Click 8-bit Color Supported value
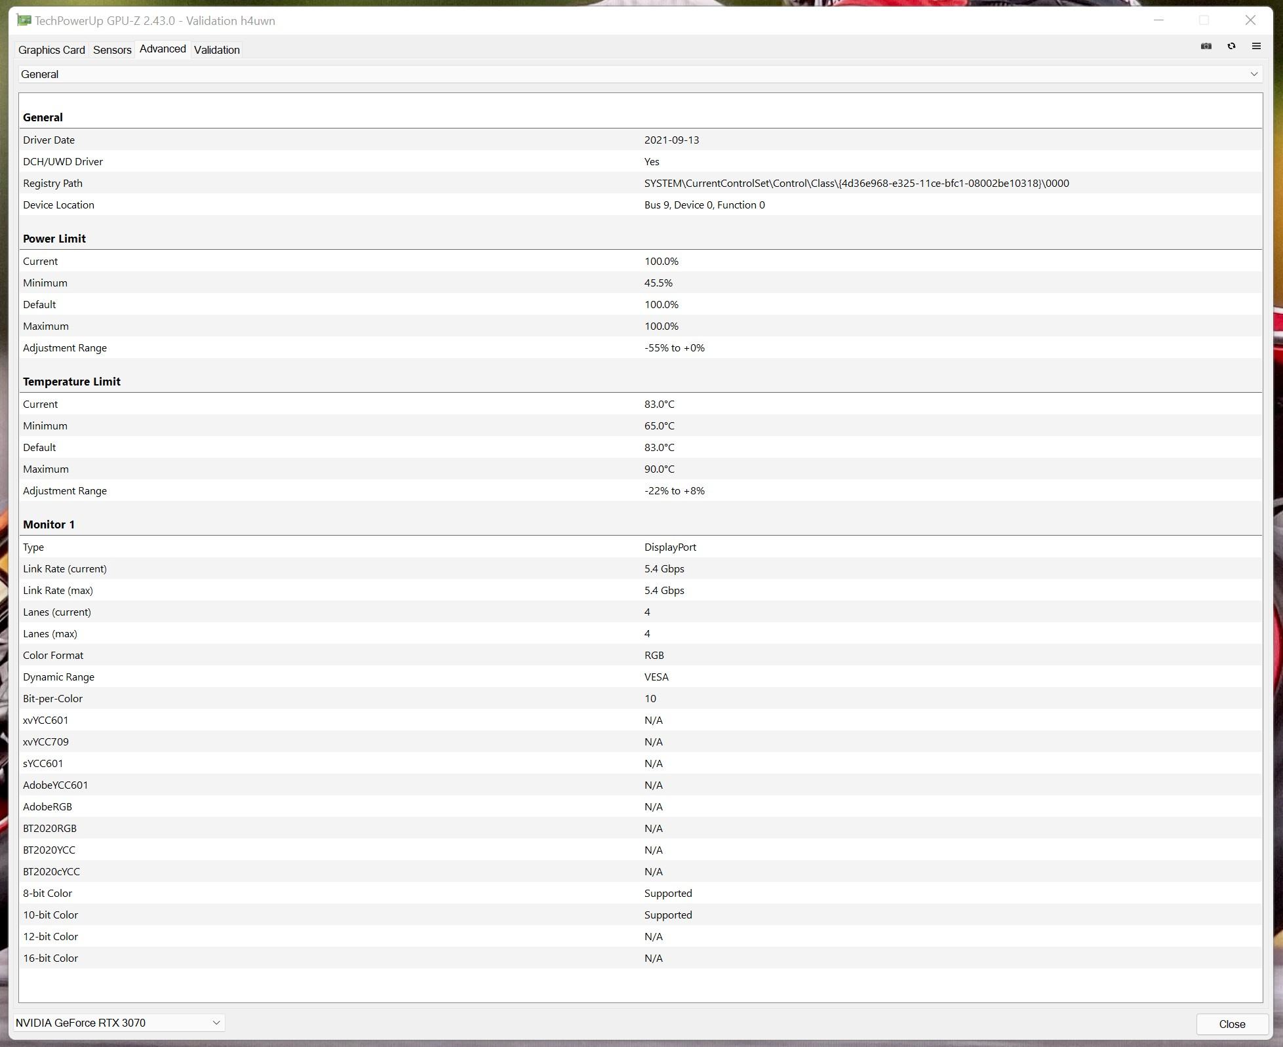This screenshot has width=1283, height=1047. 668,893
